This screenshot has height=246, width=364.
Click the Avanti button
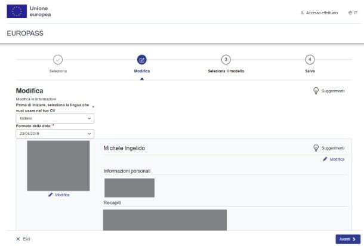point(348,239)
